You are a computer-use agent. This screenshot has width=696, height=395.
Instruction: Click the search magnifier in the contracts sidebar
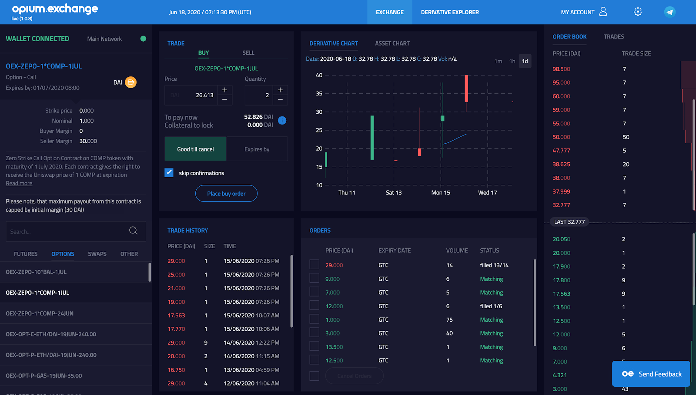coord(133,231)
